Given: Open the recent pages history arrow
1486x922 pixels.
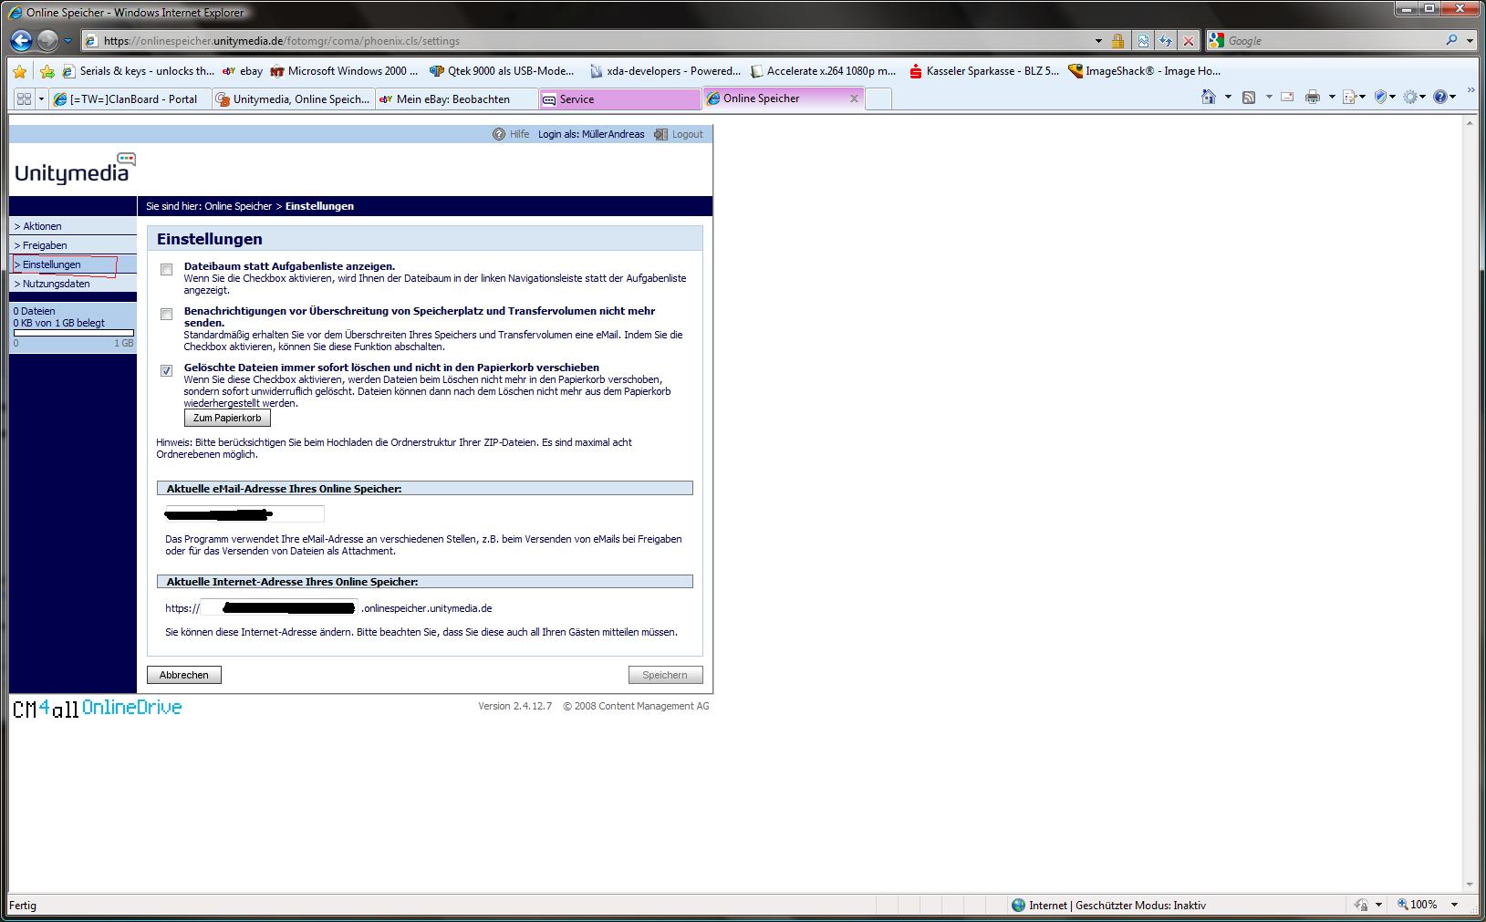Looking at the screenshot, I should click(68, 41).
